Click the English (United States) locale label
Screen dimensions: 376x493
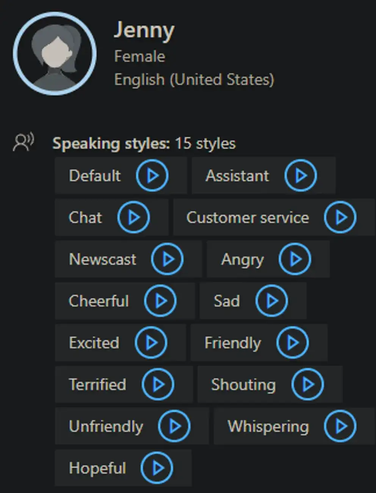pyautogui.click(x=194, y=80)
